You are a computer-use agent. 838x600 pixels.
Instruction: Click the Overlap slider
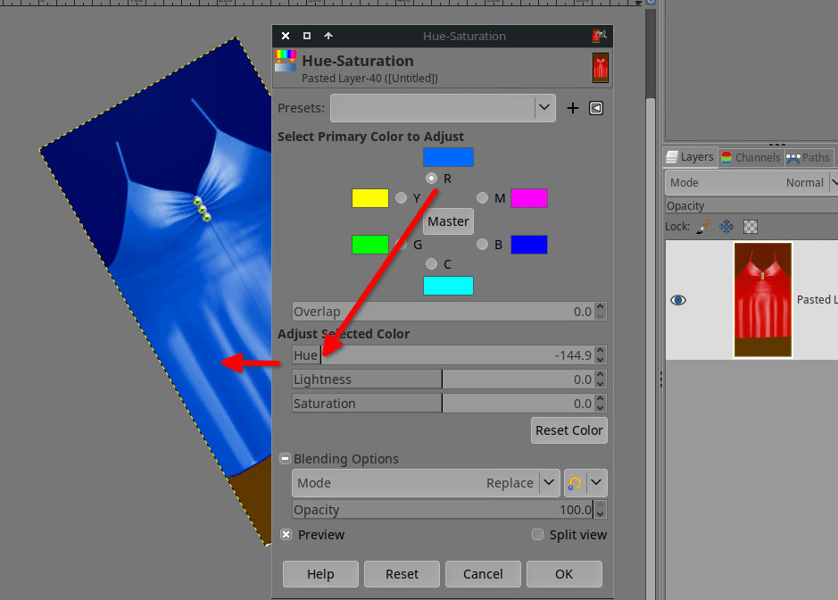pos(443,312)
